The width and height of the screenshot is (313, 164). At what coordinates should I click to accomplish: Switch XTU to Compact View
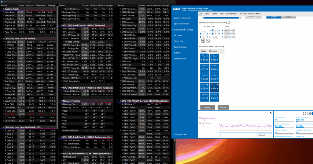pos(180,134)
